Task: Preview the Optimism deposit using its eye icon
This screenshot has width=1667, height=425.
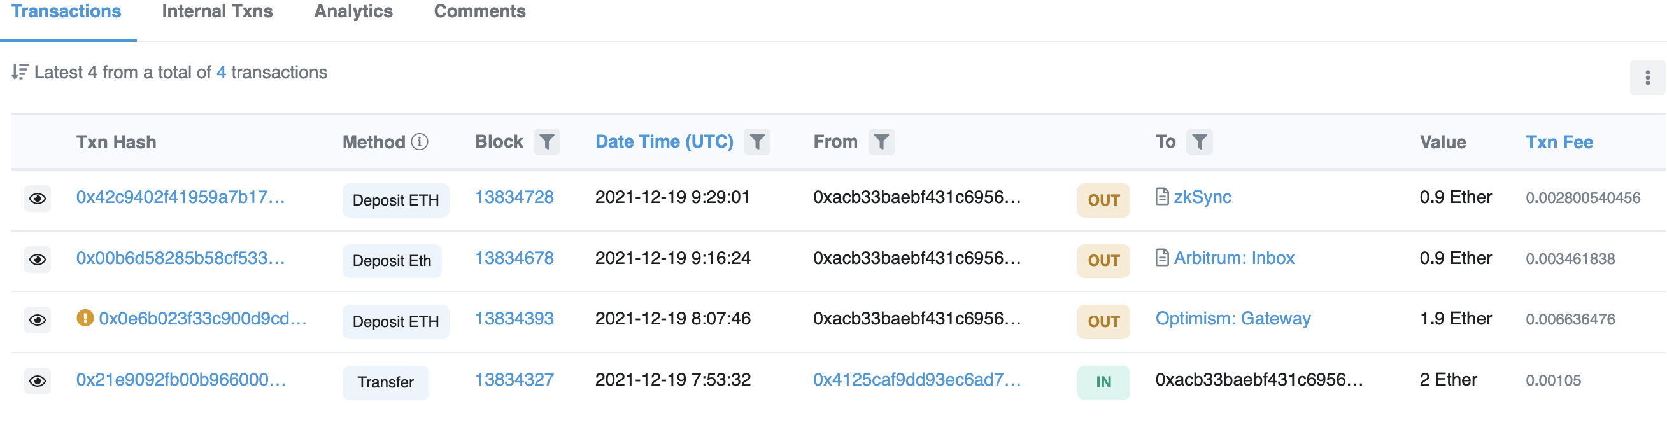Action: (38, 319)
